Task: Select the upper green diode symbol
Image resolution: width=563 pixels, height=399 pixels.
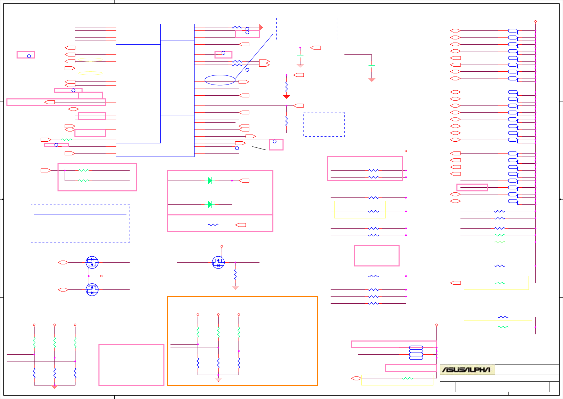Action: coord(210,181)
